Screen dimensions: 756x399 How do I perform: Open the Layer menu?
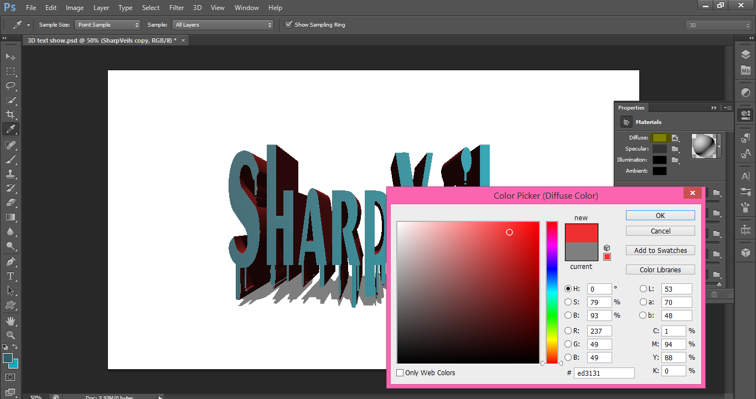coord(101,8)
